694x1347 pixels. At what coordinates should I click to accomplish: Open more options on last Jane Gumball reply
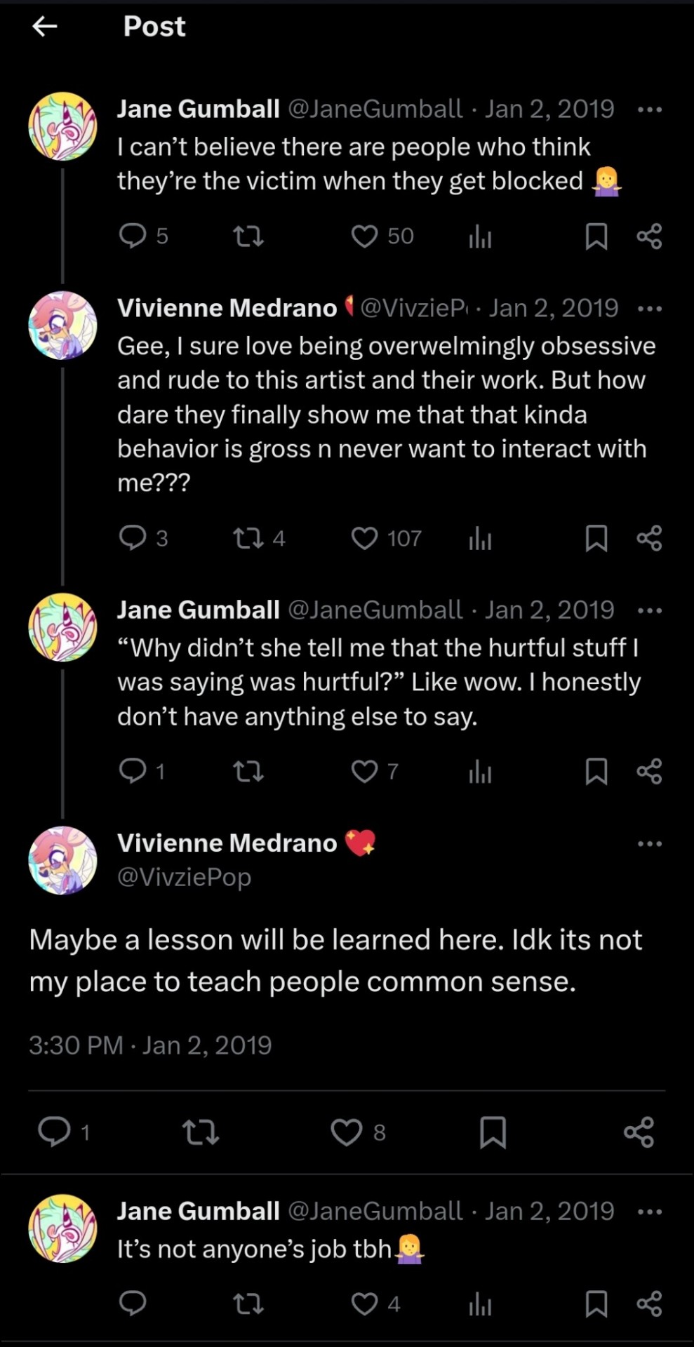coord(650,1212)
